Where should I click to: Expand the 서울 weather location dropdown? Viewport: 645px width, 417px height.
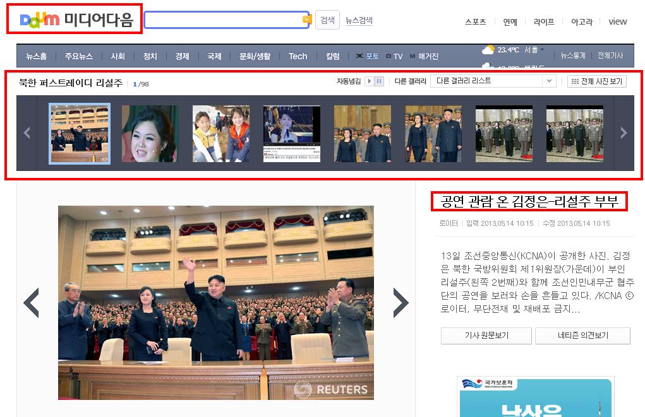[x=534, y=50]
